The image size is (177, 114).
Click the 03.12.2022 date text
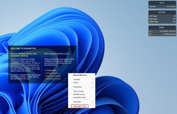click(x=171, y=6)
